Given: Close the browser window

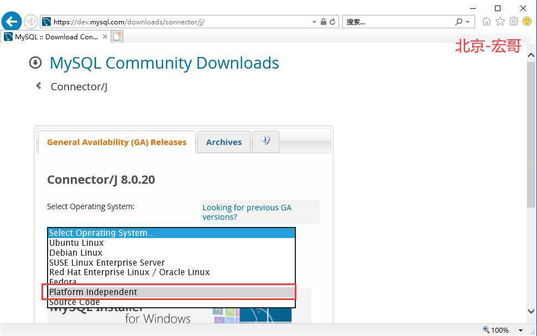Looking at the screenshot, I should pos(523,8).
